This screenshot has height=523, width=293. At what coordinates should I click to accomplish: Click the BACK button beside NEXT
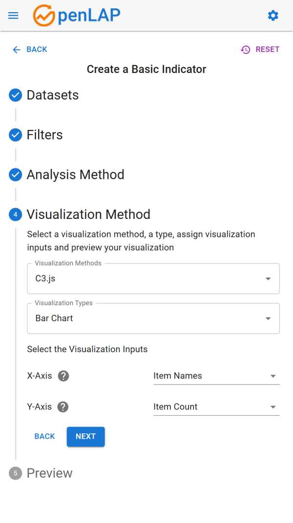click(x=44, y=436)
